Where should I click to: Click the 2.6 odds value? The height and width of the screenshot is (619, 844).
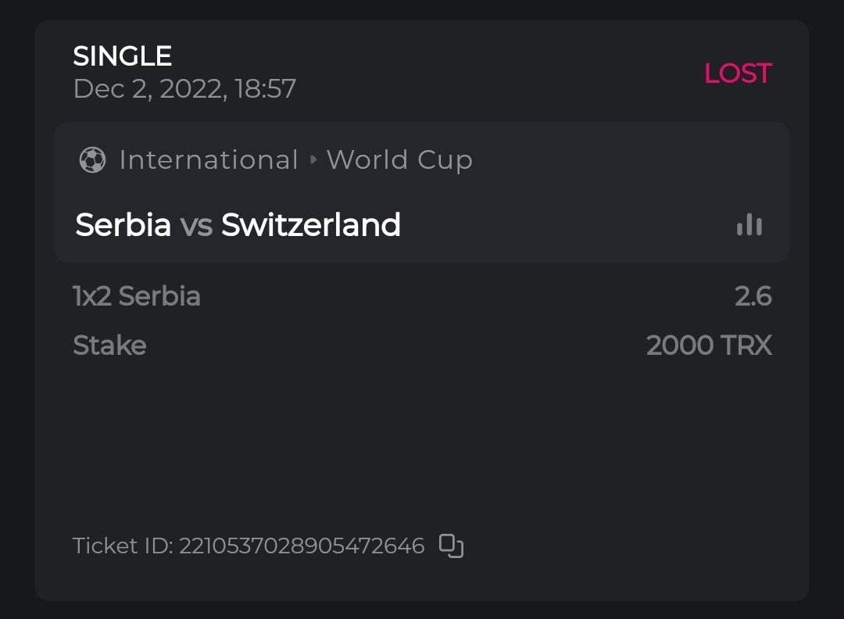[x=753, y=296]
